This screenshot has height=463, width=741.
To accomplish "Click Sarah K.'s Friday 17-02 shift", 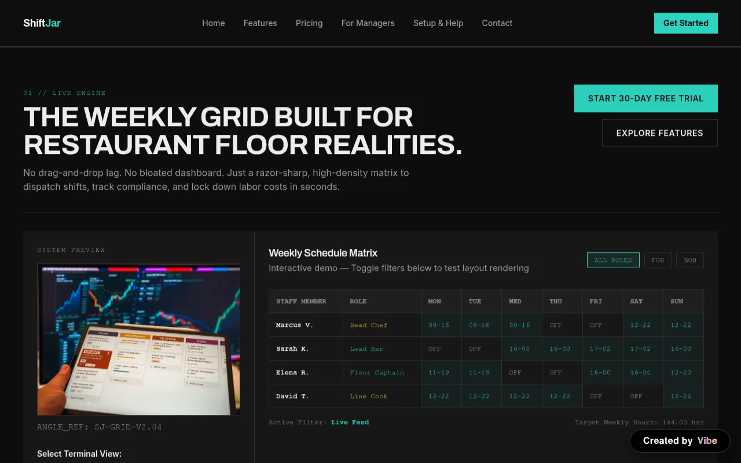I will [x=603, y=349].
